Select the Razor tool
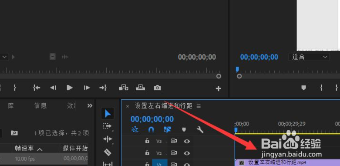The height and width of the screenshot is (166, 340). click(x=108, y=152)
